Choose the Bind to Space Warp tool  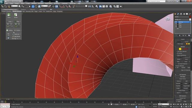9,6
